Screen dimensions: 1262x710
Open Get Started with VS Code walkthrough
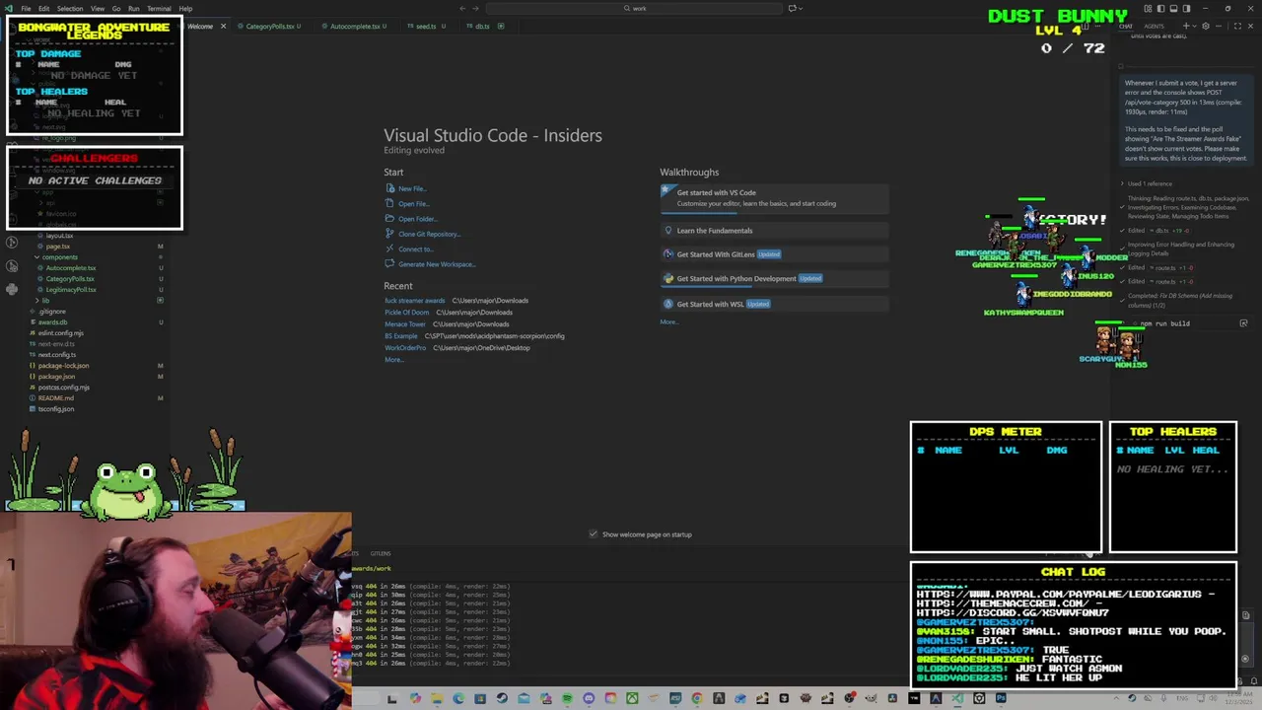point(774,198)
